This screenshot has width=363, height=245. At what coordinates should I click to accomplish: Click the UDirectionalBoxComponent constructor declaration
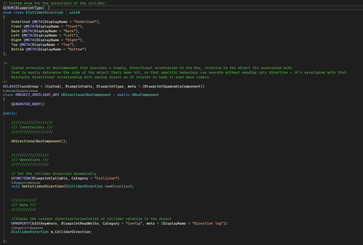tap(36, 141)
